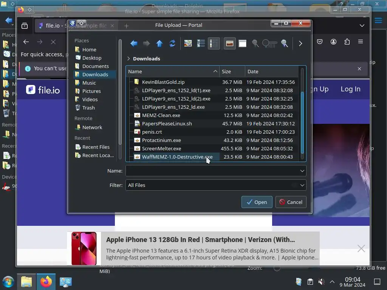The image size is (387, 290).
Task: Sort files by Size column
Action: pyautogui.click(x=232, y=71)
